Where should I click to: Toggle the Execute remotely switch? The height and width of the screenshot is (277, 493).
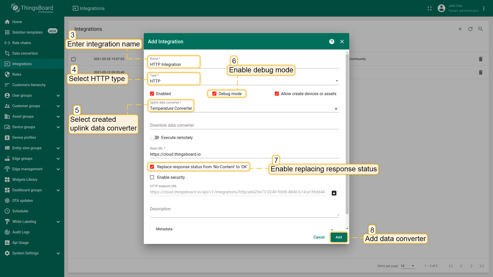pyautogui.click(x=155, y=138)
